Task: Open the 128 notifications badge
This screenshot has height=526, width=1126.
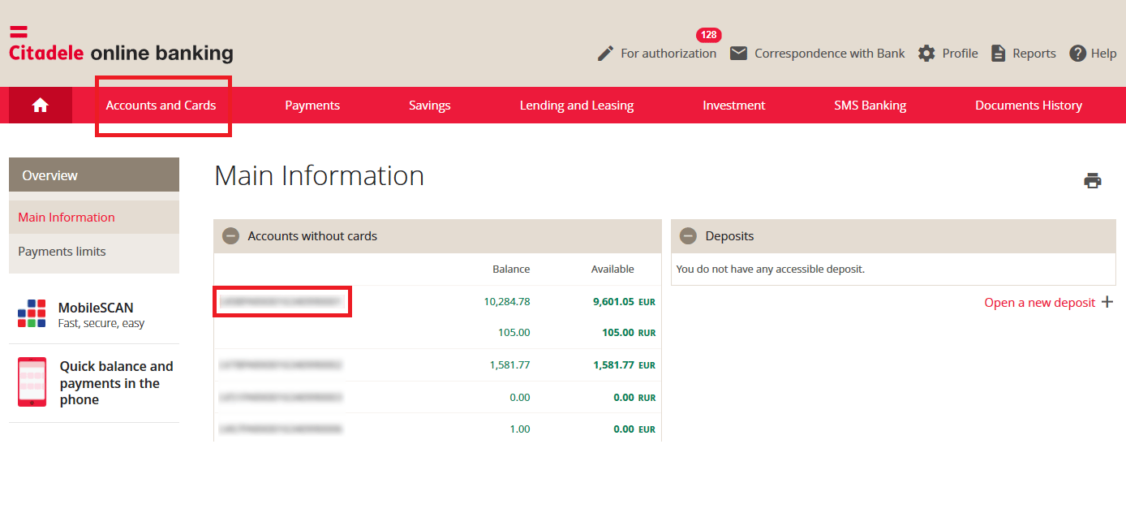Action: pos(708,35)
